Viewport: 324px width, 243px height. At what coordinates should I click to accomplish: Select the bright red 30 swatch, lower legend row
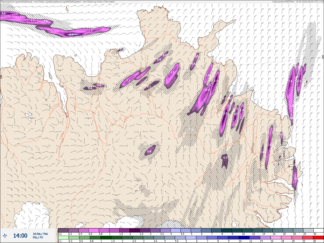pyautogui.click(x=318, y=237)
